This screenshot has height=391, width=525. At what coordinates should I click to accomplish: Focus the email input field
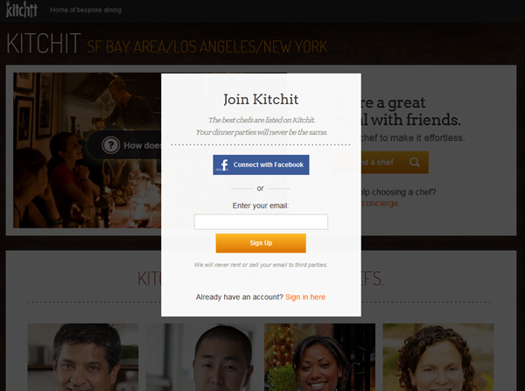261,222
